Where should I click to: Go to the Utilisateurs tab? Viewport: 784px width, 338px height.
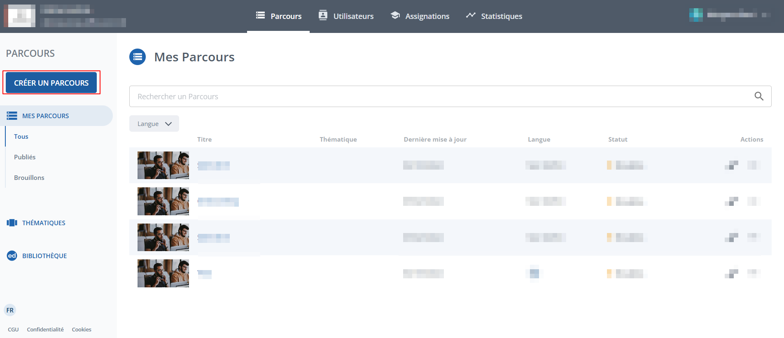click(346, 16)
